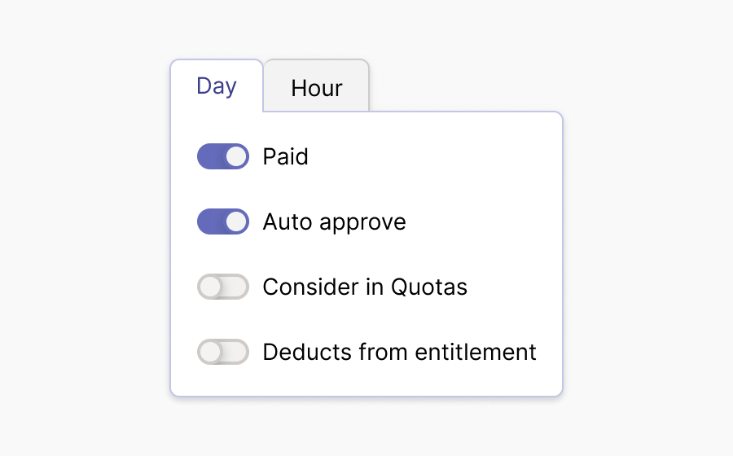
Task: Turn on Deducts from entitlement switch
Action: 222,352
